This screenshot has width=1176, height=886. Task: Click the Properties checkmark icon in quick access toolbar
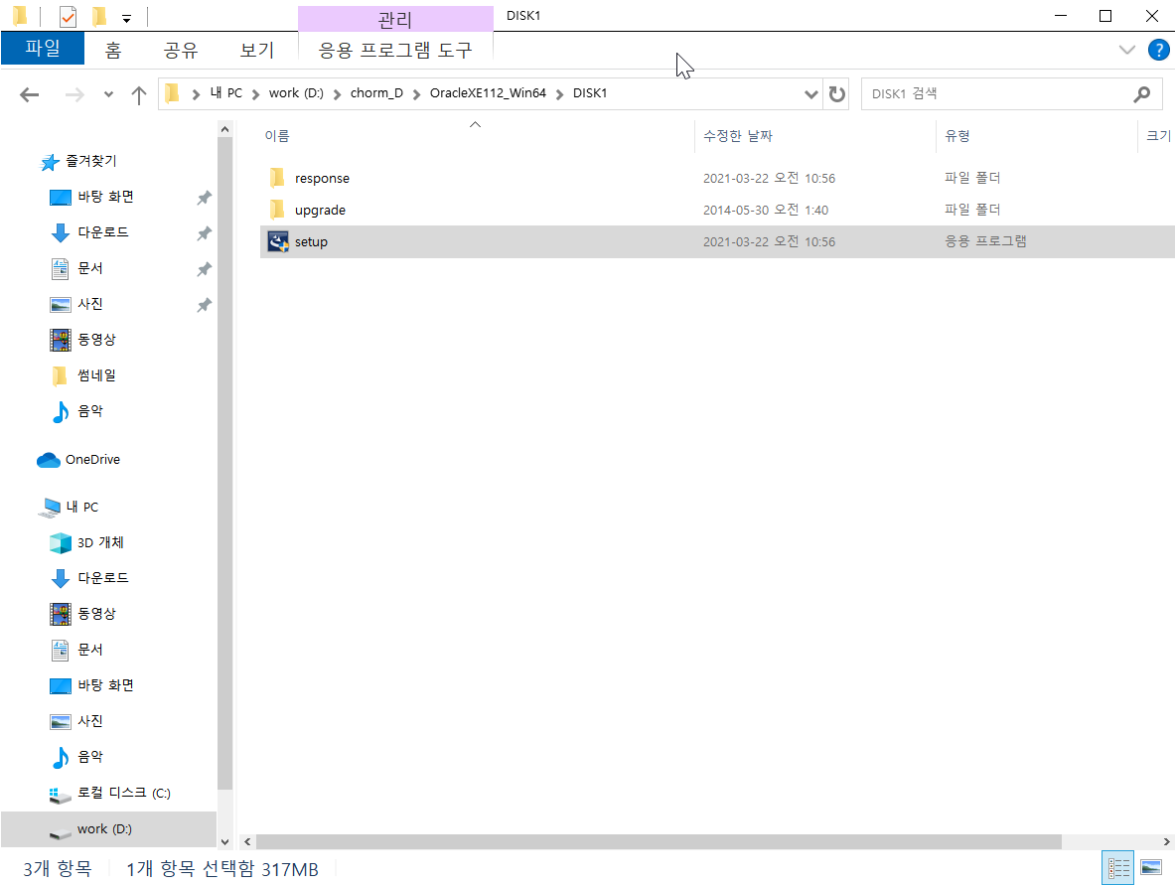(x=68, y=16)
